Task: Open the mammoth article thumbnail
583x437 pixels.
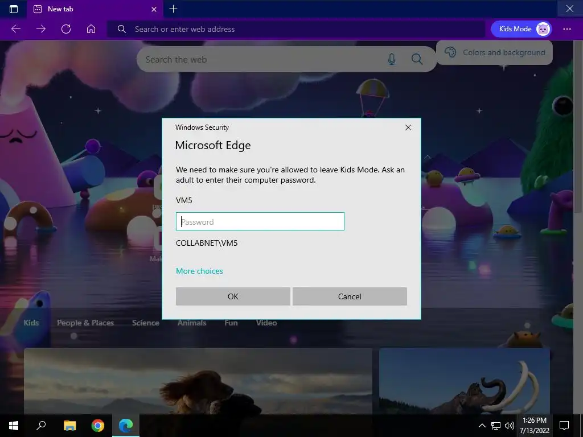Action: (x=465, y=381)
